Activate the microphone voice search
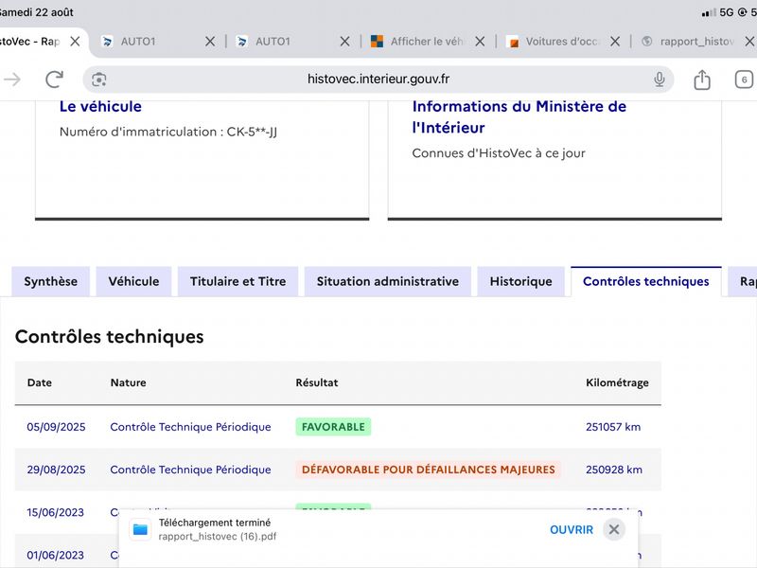Image resolution: width=757 pixels, height=568 pixels. click(659, 80)
